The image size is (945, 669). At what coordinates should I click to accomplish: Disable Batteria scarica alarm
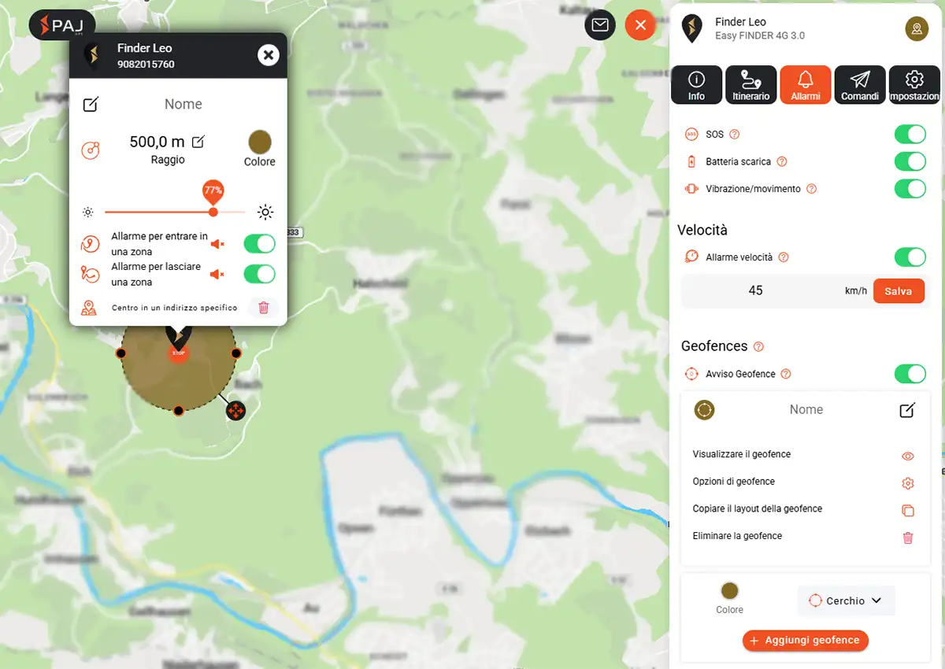tap(910, 162)
